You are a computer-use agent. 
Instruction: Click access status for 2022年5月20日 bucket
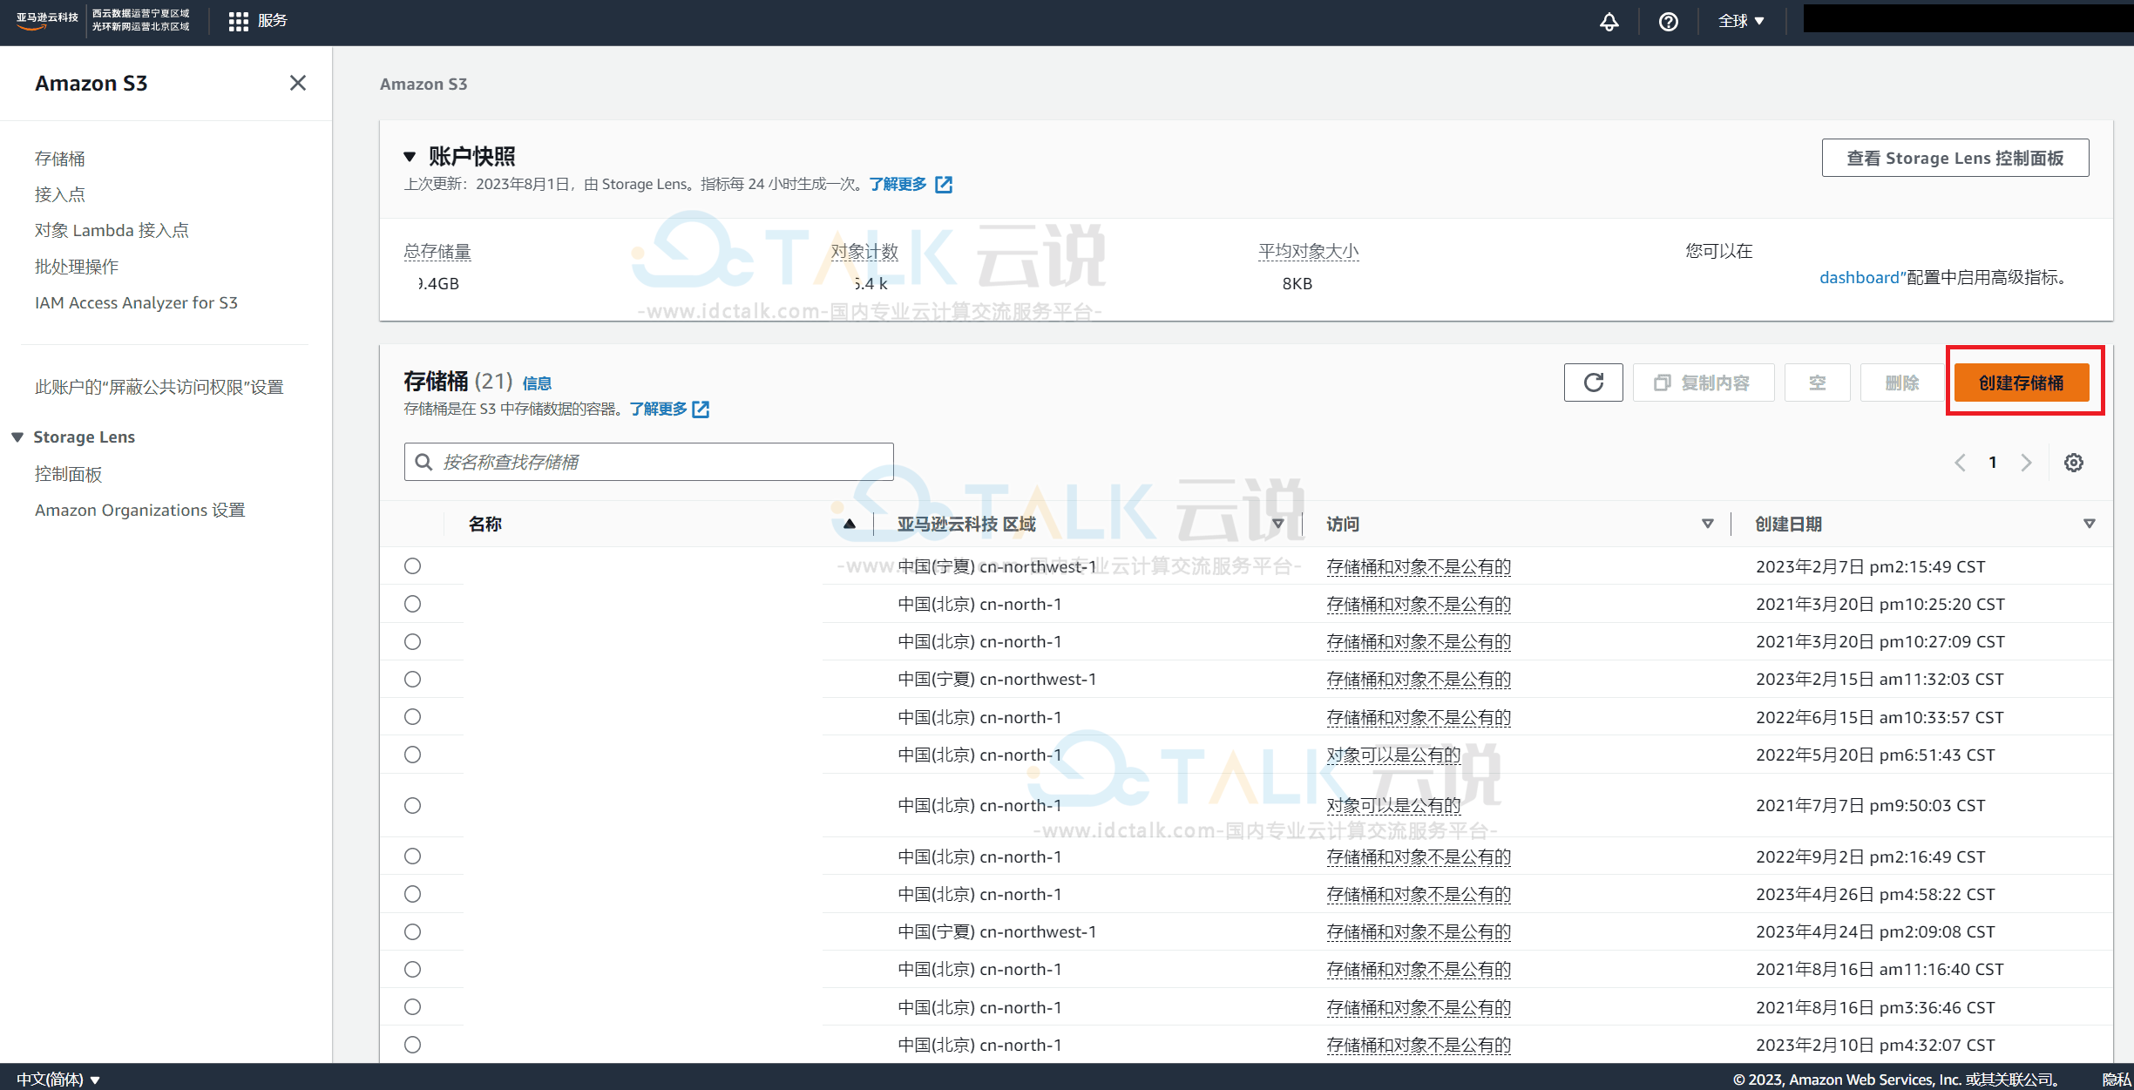point(1392,755)
